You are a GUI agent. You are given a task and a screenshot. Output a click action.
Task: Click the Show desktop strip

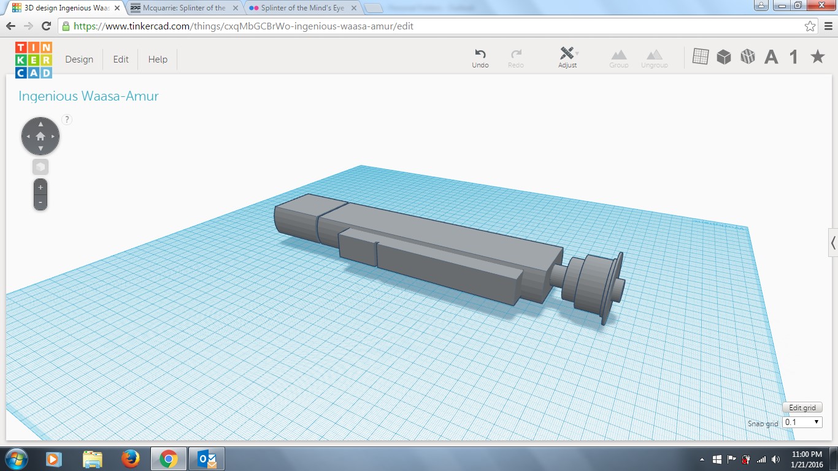click(x=834, y=459)
